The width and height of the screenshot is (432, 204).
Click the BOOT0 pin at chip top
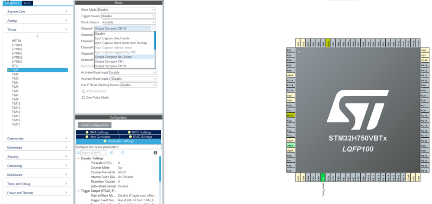click(x=328, y=43)
